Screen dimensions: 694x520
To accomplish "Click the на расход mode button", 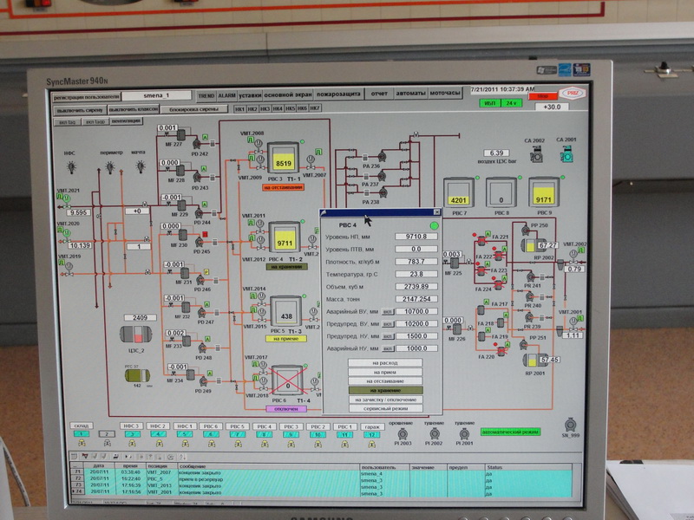I will 385,363.
